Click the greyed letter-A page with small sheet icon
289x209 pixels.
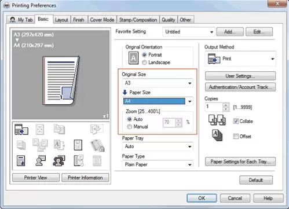59,145
